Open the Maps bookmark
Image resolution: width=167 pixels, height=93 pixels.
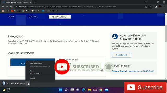pyautogui.click(x=26, y=11)
